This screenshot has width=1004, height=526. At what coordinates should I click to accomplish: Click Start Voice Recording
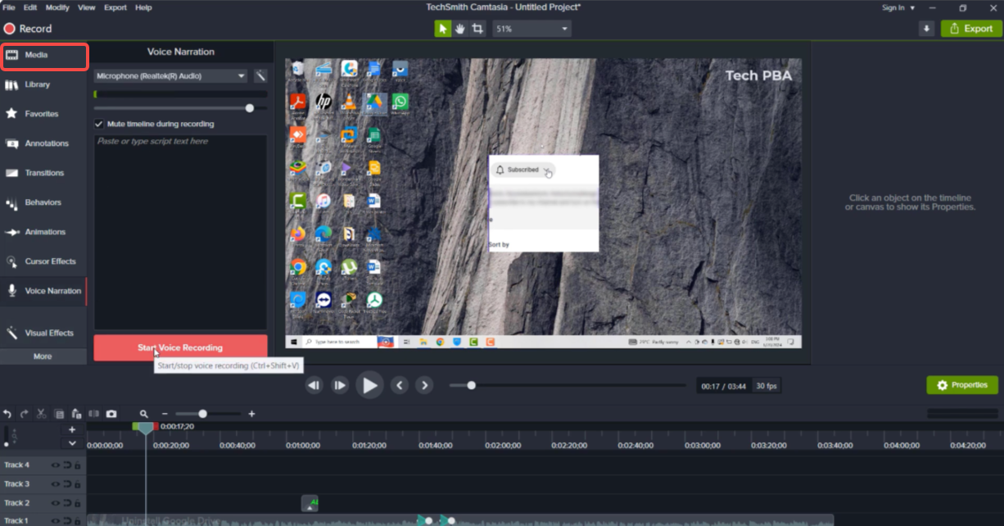click(180, 347)
